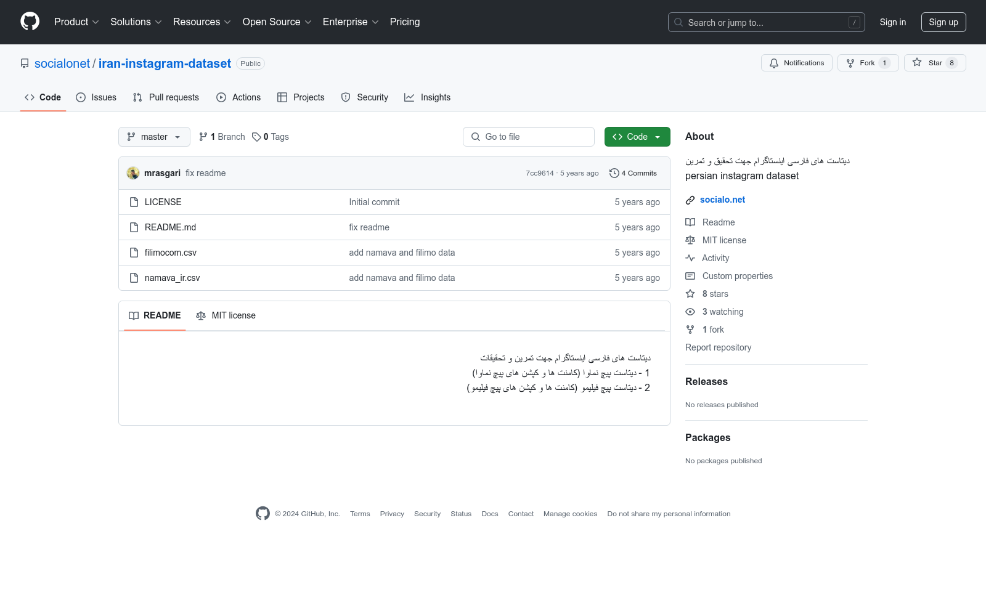
Task: Select the Code tab
Action: point(43,97)
